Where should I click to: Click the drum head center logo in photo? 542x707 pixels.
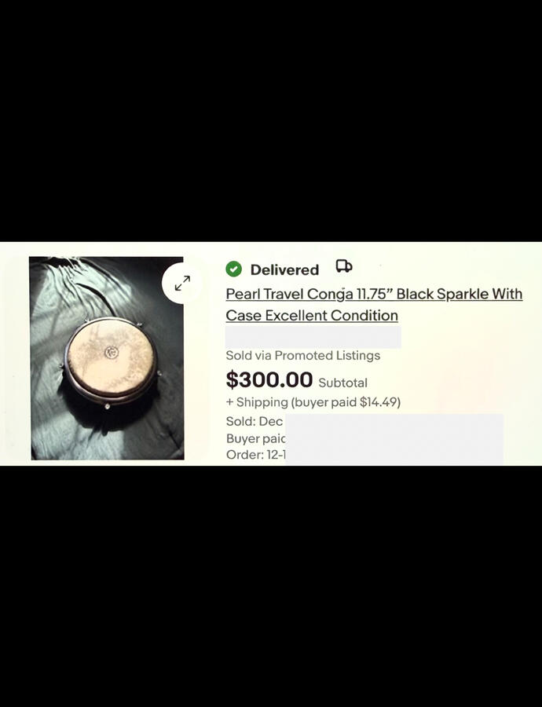coord(111,352)
